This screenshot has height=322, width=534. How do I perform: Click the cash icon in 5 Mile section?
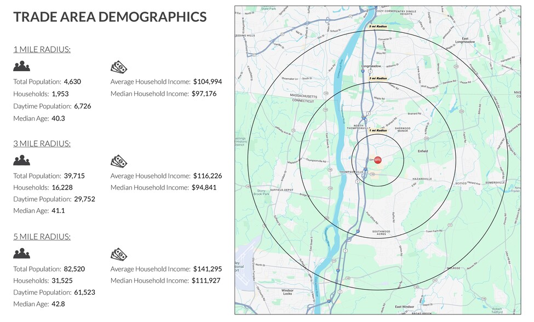pyautogui.click(x=118, y=254)
